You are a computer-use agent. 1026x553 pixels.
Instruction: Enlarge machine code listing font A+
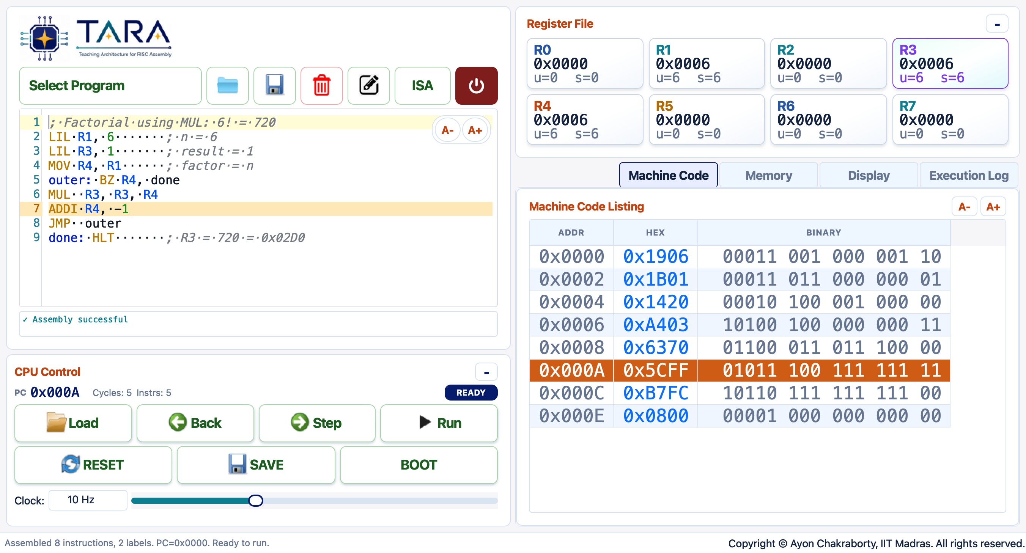993,207
